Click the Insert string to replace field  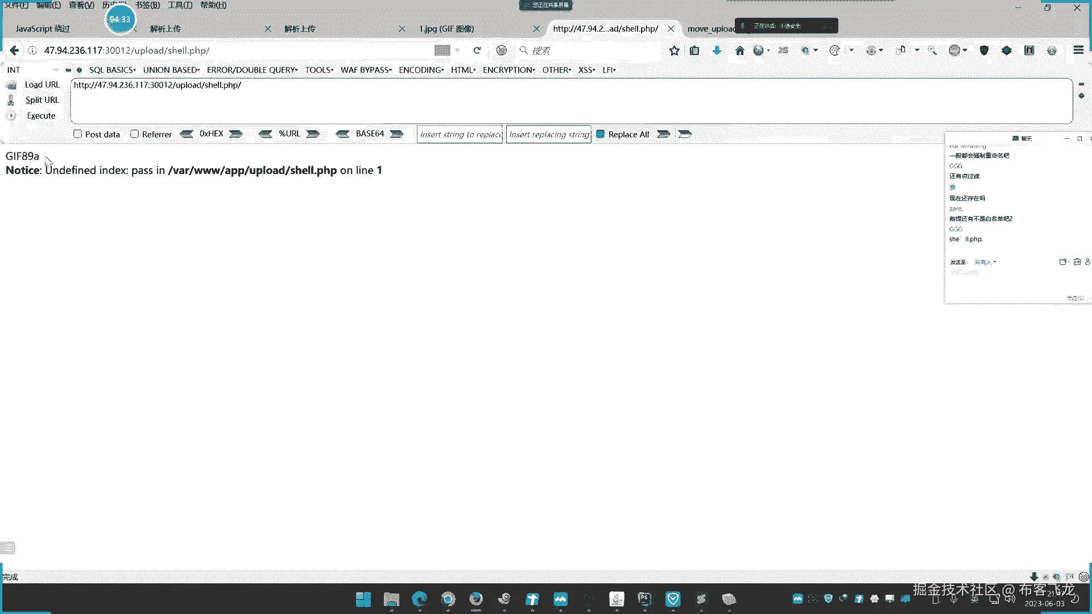pos(460,134)
